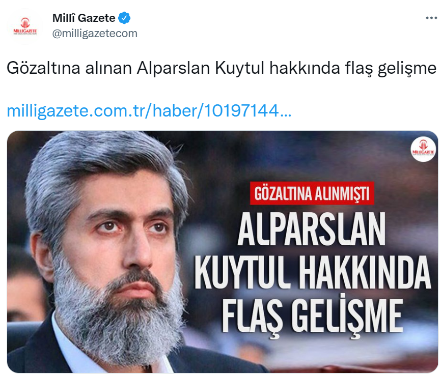Click the blue verified badge

click(x=124, y=18)
